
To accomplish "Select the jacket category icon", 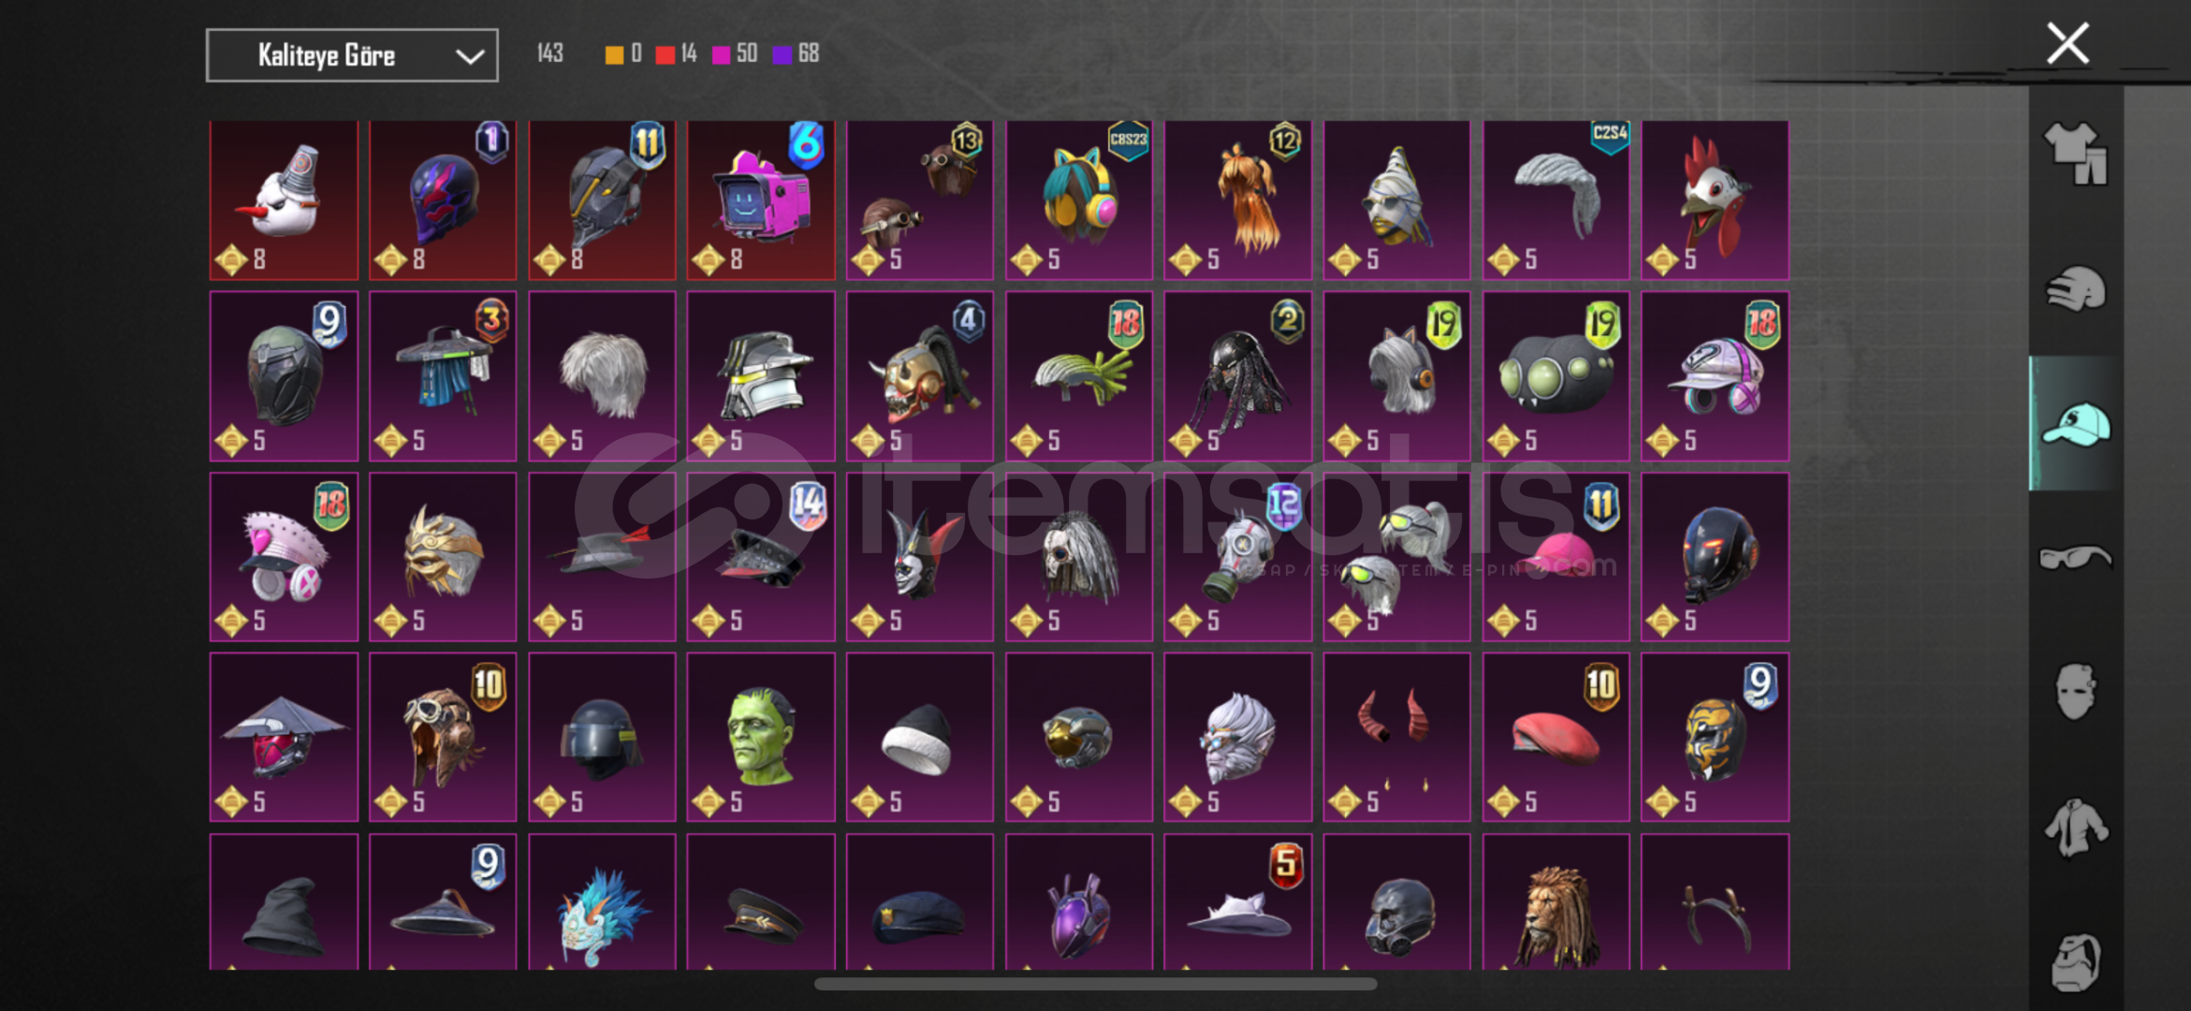I will [x=2075, y=827].
